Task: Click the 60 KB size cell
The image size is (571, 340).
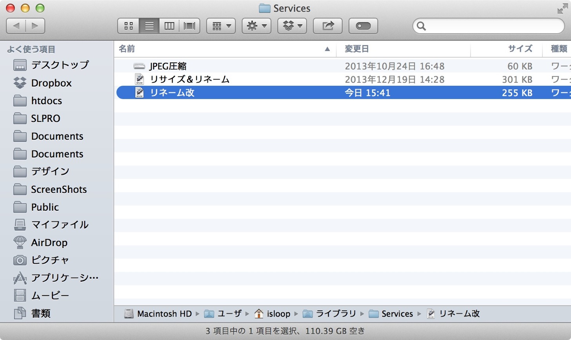Action: point(520,66)
